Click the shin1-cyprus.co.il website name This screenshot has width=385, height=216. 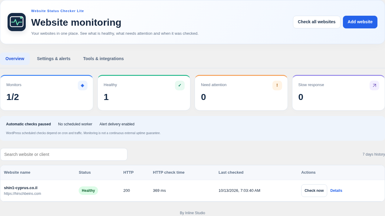pos(21,188)
